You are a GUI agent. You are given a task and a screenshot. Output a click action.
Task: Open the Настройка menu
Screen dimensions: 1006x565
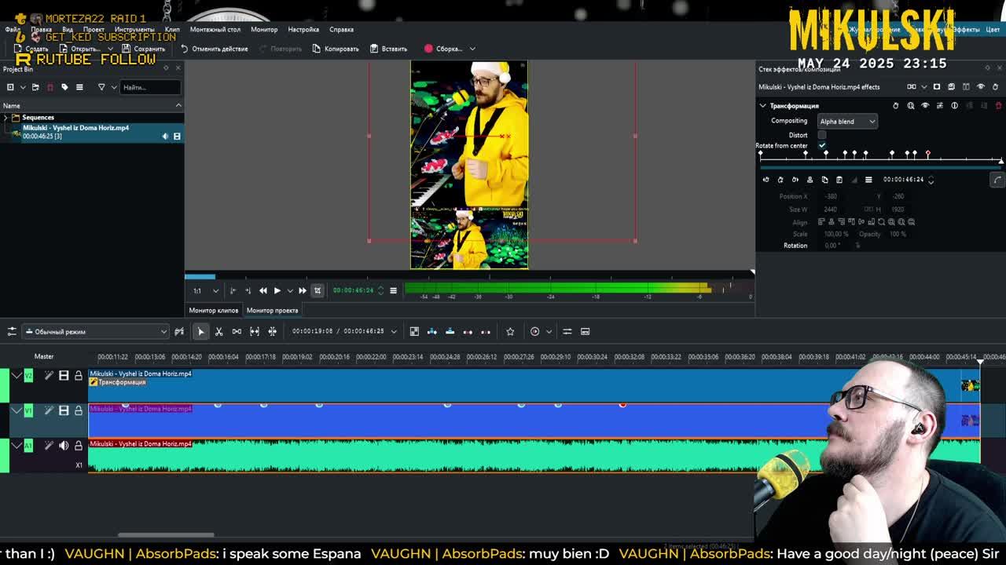(303, 29)
